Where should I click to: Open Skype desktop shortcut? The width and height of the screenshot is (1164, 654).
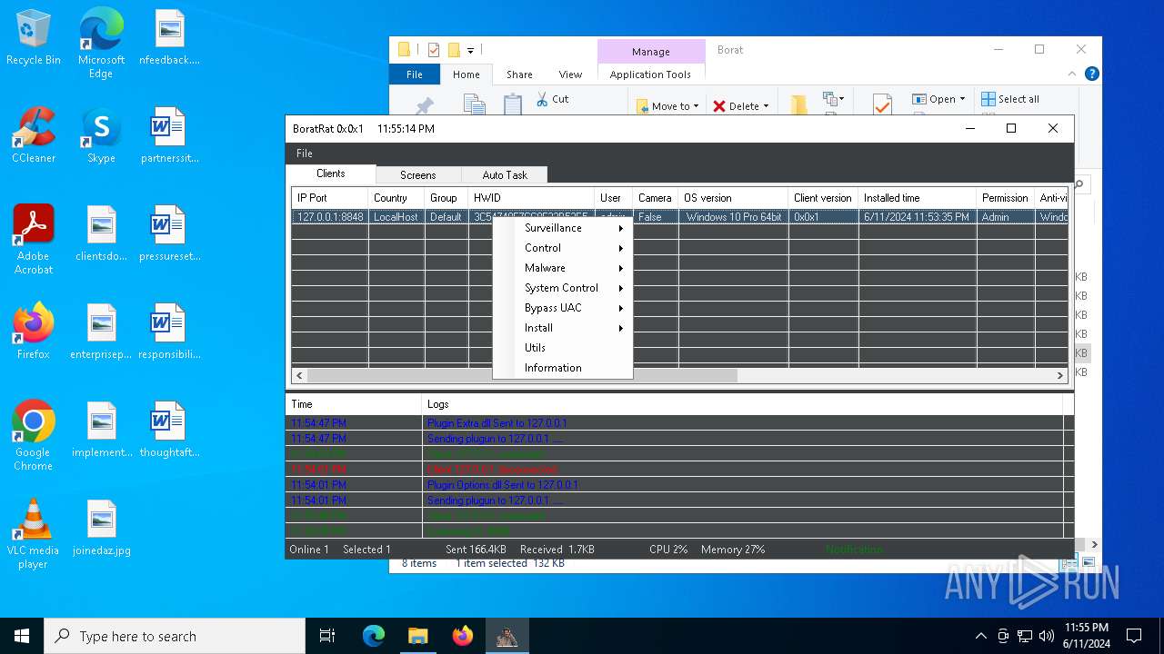point(101,136)
